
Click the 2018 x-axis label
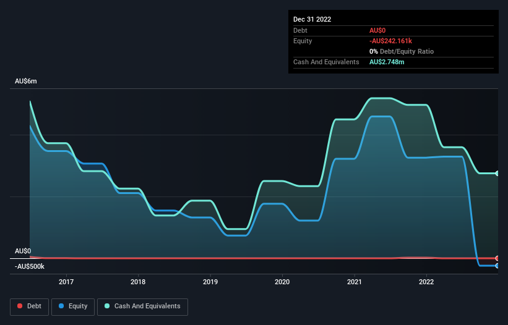(x=138, y=282)
